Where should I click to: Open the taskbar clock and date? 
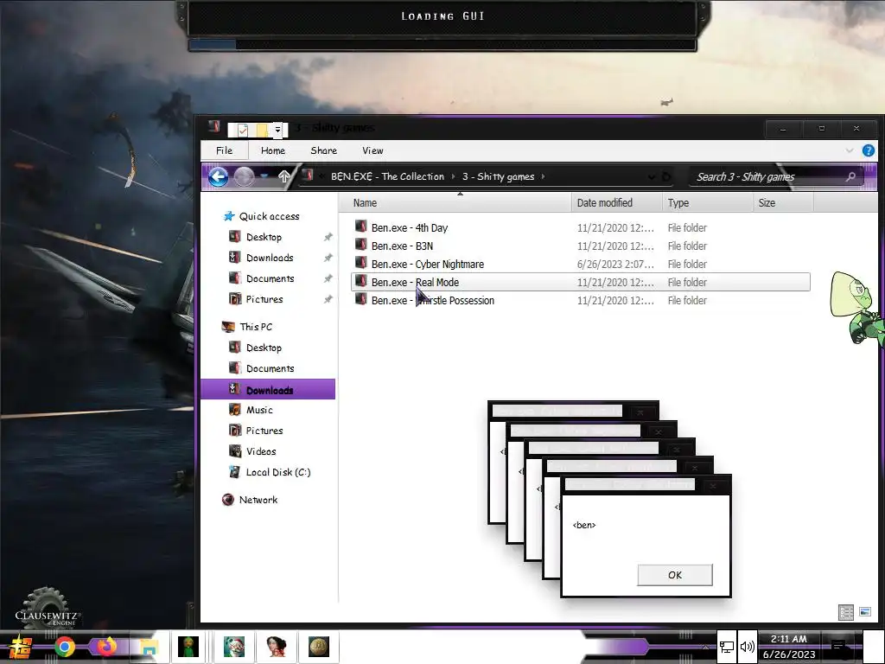(x=788, y=647)
